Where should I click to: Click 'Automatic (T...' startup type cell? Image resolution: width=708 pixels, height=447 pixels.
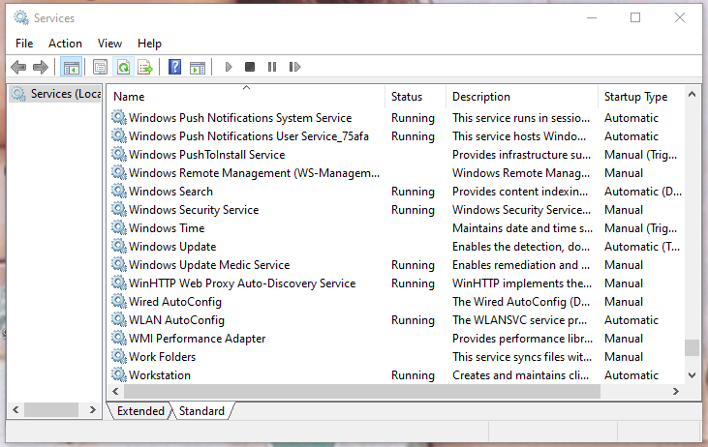point(641,247)
